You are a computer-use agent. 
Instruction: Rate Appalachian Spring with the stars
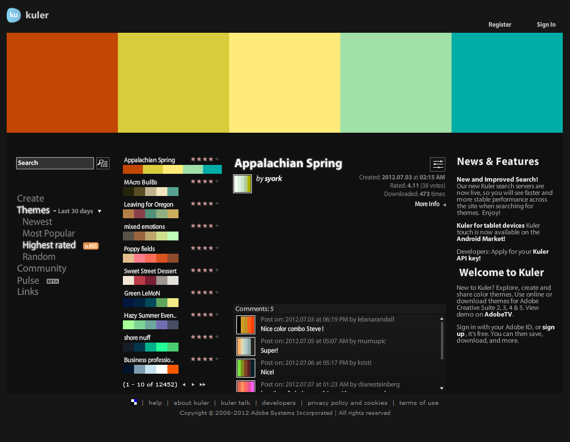tap(205, 159)
